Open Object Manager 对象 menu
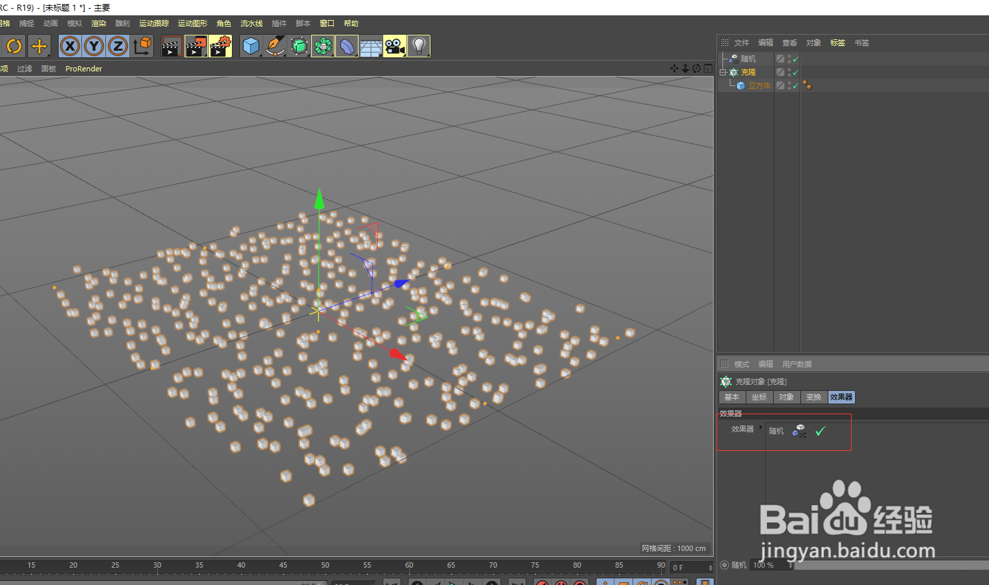This screenshot has width=989, height=585. pyautogui.click(x=814, y=43)
